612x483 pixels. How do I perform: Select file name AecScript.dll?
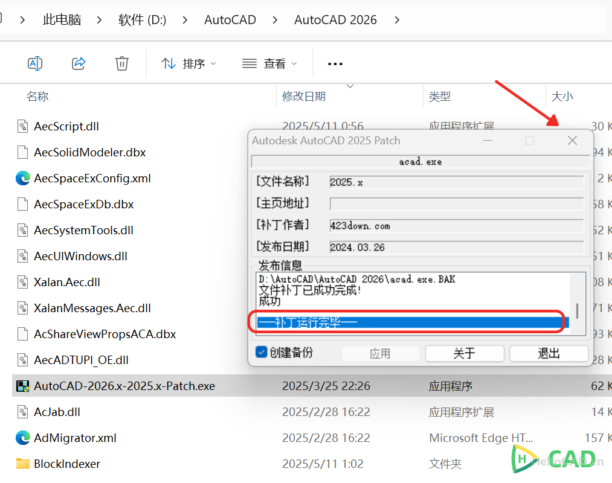66,126
